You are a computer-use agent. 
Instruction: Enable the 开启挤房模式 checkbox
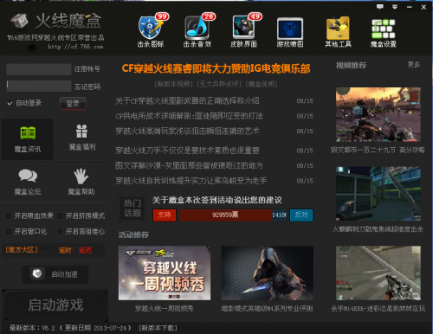60,215
